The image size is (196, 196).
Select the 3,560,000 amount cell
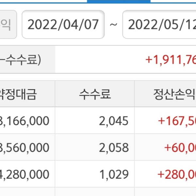pyautogui.click(x=26, y=148)
